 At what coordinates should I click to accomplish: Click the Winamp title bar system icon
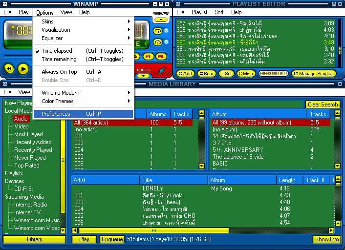pyautogui.click(x=5, y=4)
